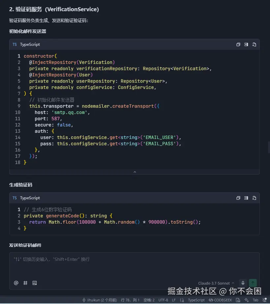Attach an image to the chat input
The height and width of the screenshot is (304, 270).
click(x=35, y=283)
